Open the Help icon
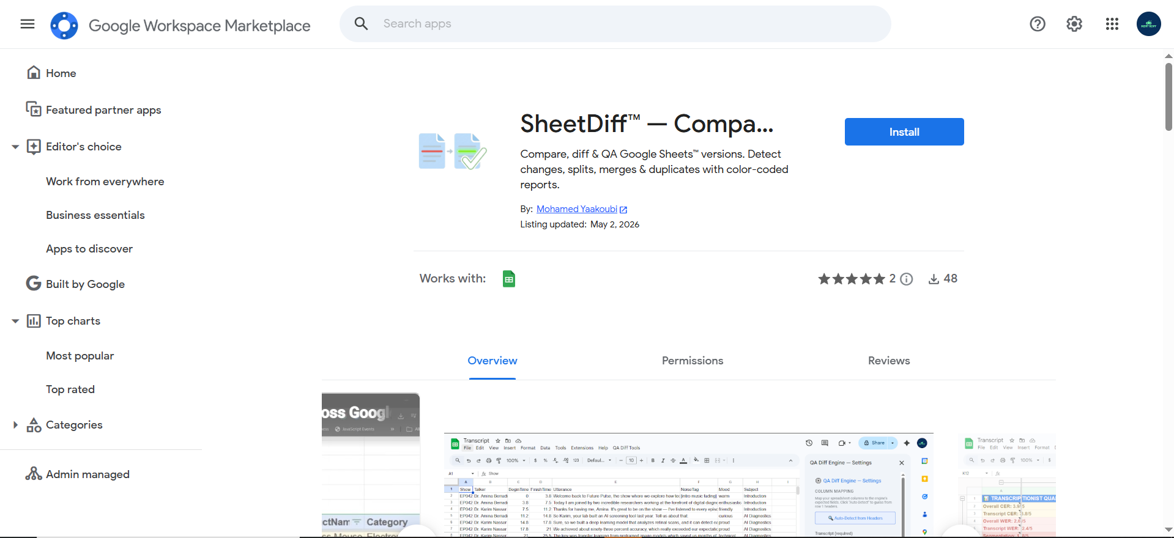Image resolution: width=1174 pixels, height=538 pixels. click(x=1038, y=24)
